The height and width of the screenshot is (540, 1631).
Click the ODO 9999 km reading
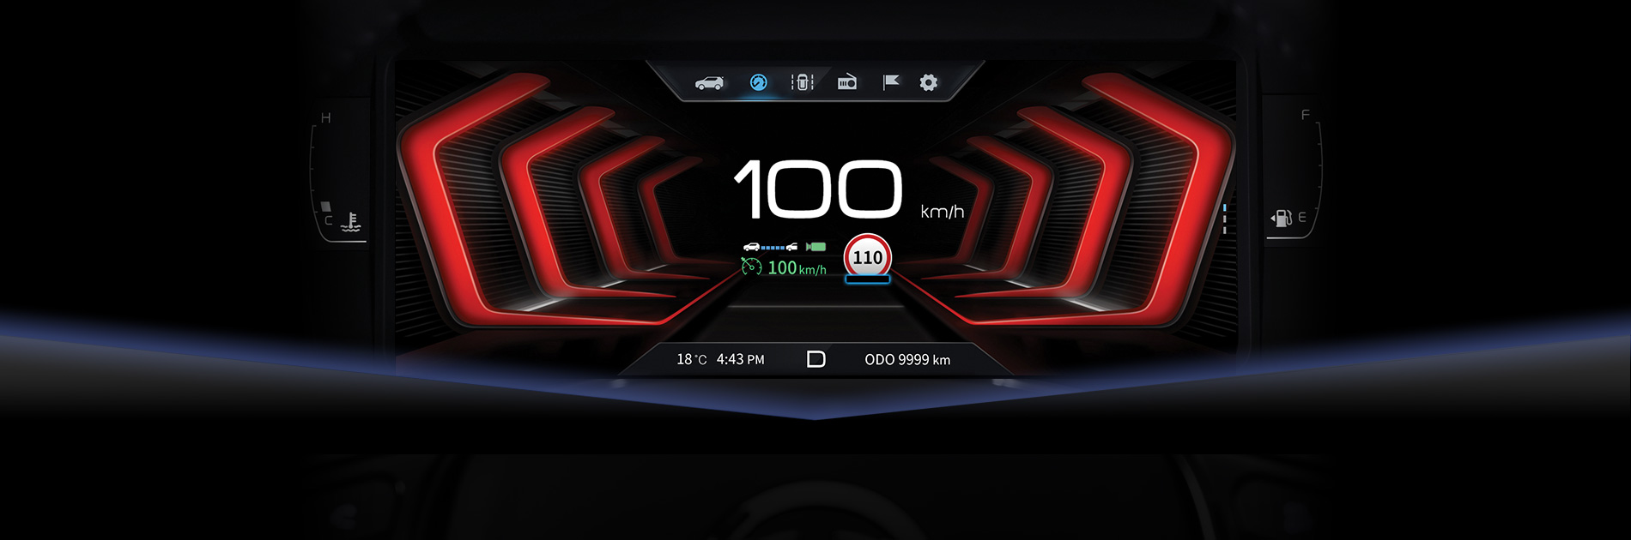pos(907,360)
